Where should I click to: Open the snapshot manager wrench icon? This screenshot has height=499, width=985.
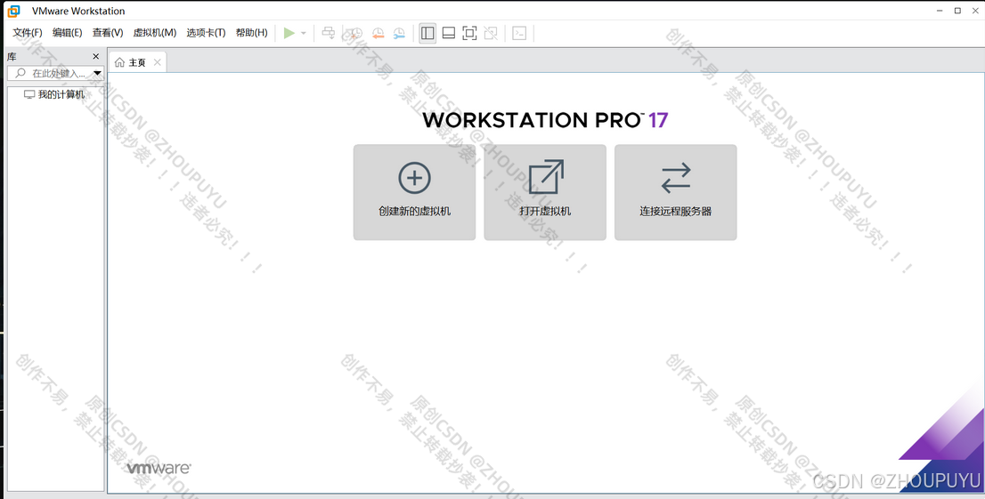(x=399, y=33)
